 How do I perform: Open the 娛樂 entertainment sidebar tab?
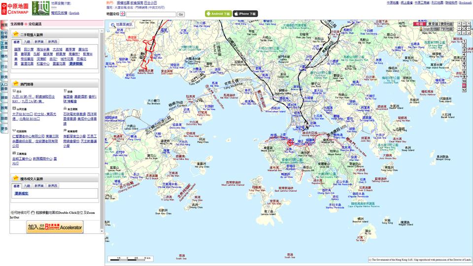[x=4, y=98]
